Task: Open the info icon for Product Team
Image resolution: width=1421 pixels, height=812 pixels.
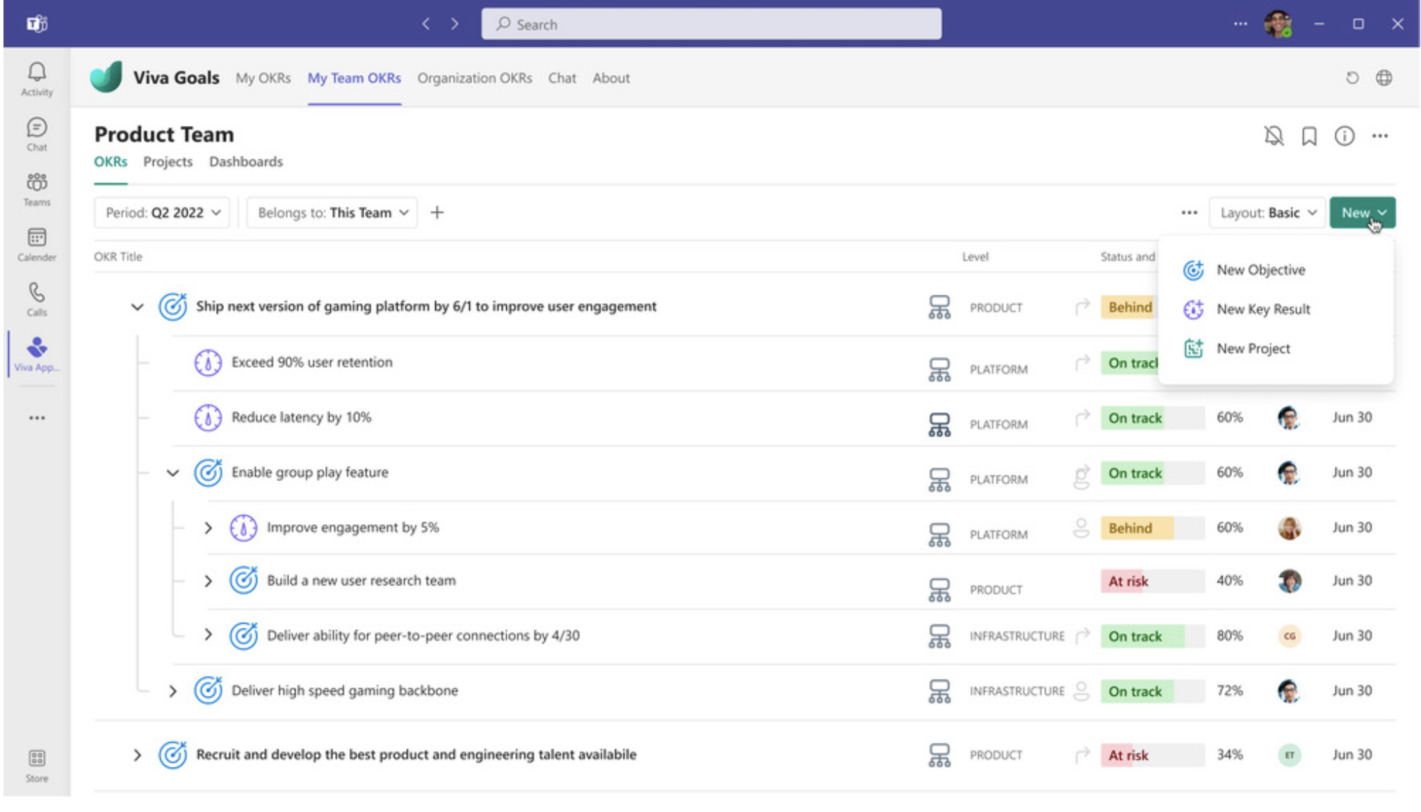Action: click(x=1344, y=137)
